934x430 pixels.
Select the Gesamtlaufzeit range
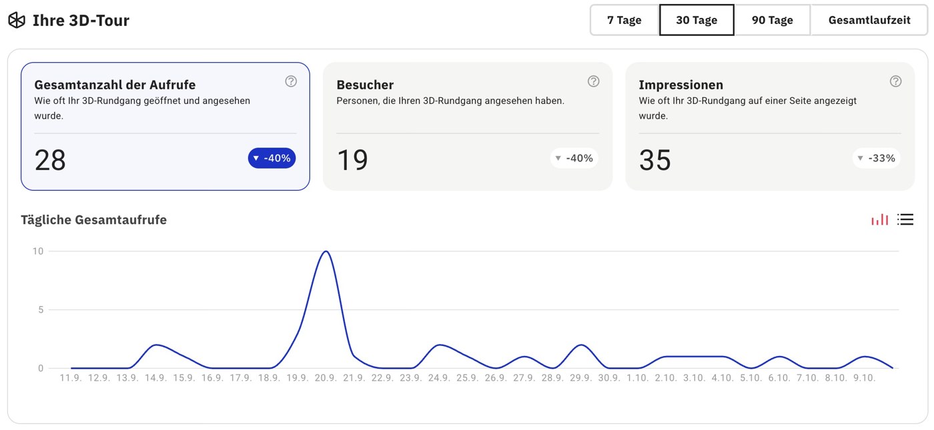869,20
